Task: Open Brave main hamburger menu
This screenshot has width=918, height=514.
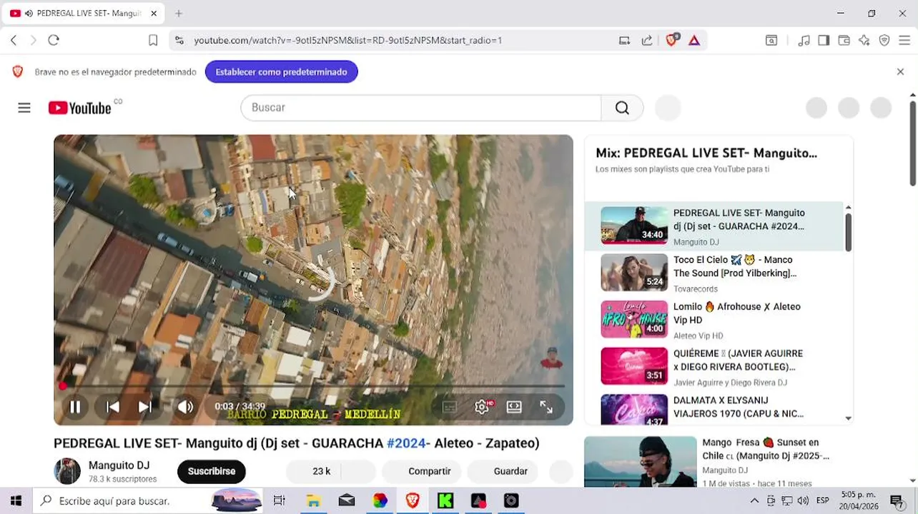Action: (904, 41)
